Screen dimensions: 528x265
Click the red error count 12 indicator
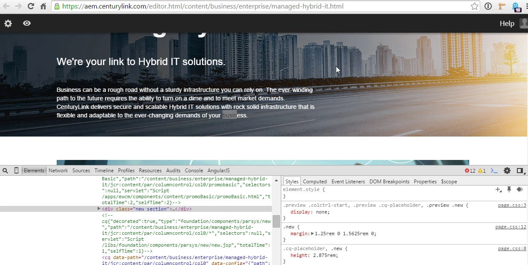point(470,171)
